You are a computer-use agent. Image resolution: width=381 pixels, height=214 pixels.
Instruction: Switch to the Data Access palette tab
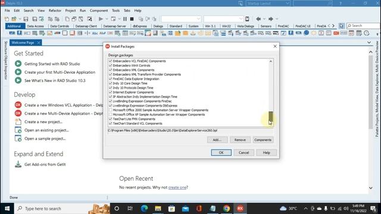(36, 26)
